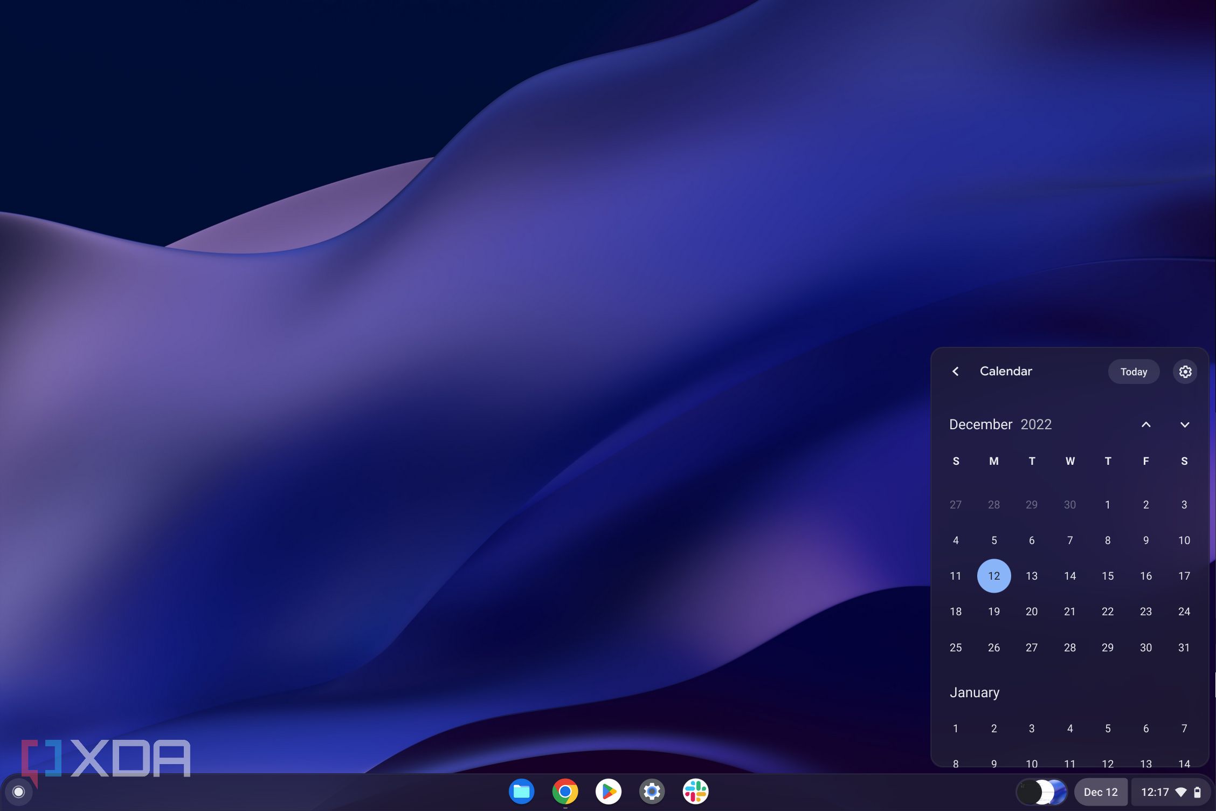Launch Slack from the shelf
The image size is (1216, 811).
[696, 792]
